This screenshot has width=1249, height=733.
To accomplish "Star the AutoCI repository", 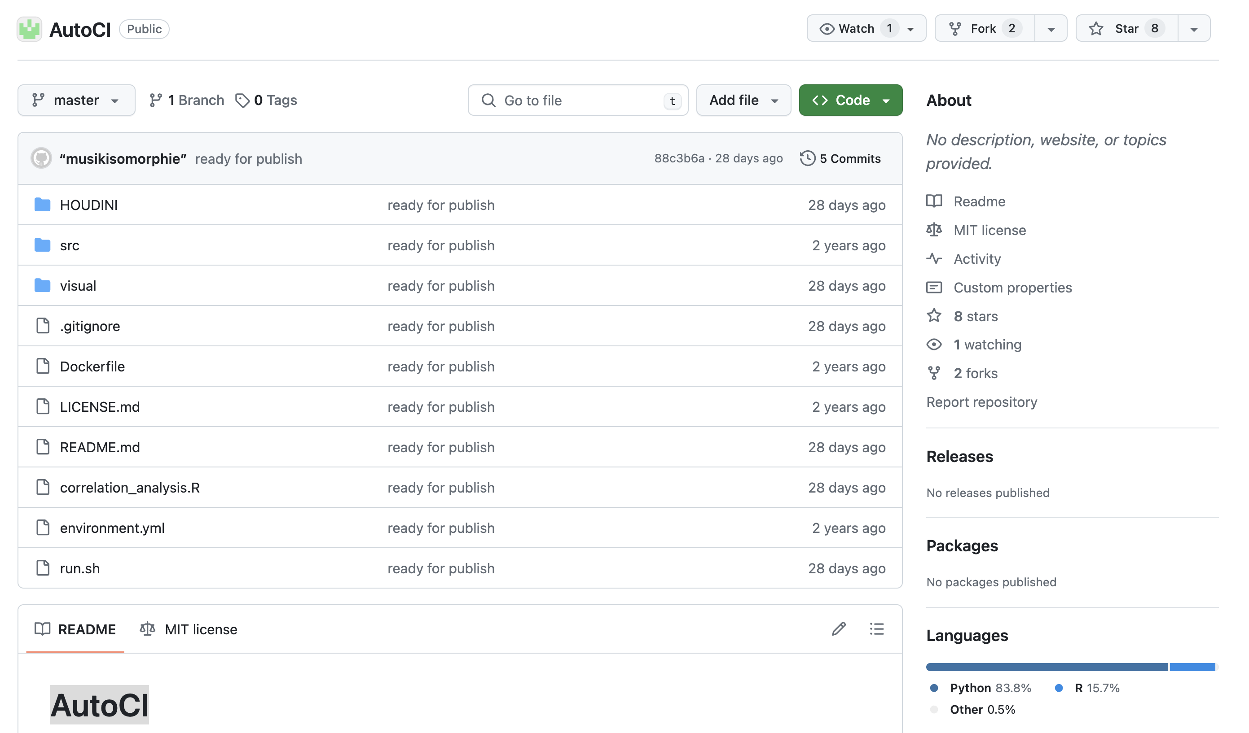I will tap(1126, 29).
